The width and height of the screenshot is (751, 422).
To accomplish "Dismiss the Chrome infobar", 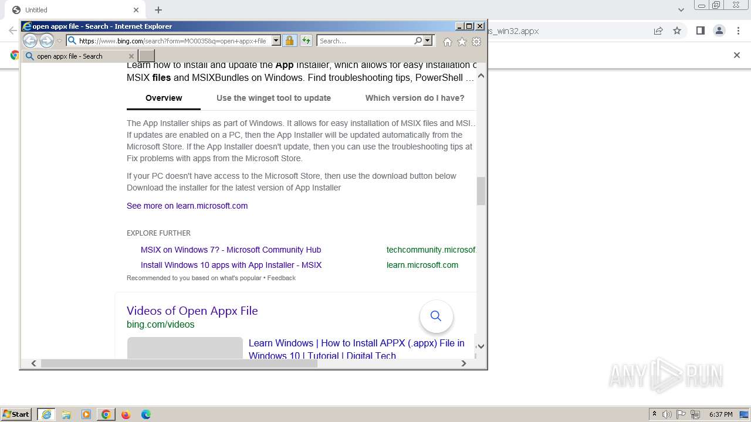I will click(737, 55).
